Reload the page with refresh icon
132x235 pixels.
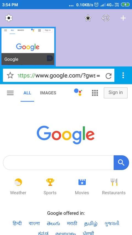(x=108, y=76)
